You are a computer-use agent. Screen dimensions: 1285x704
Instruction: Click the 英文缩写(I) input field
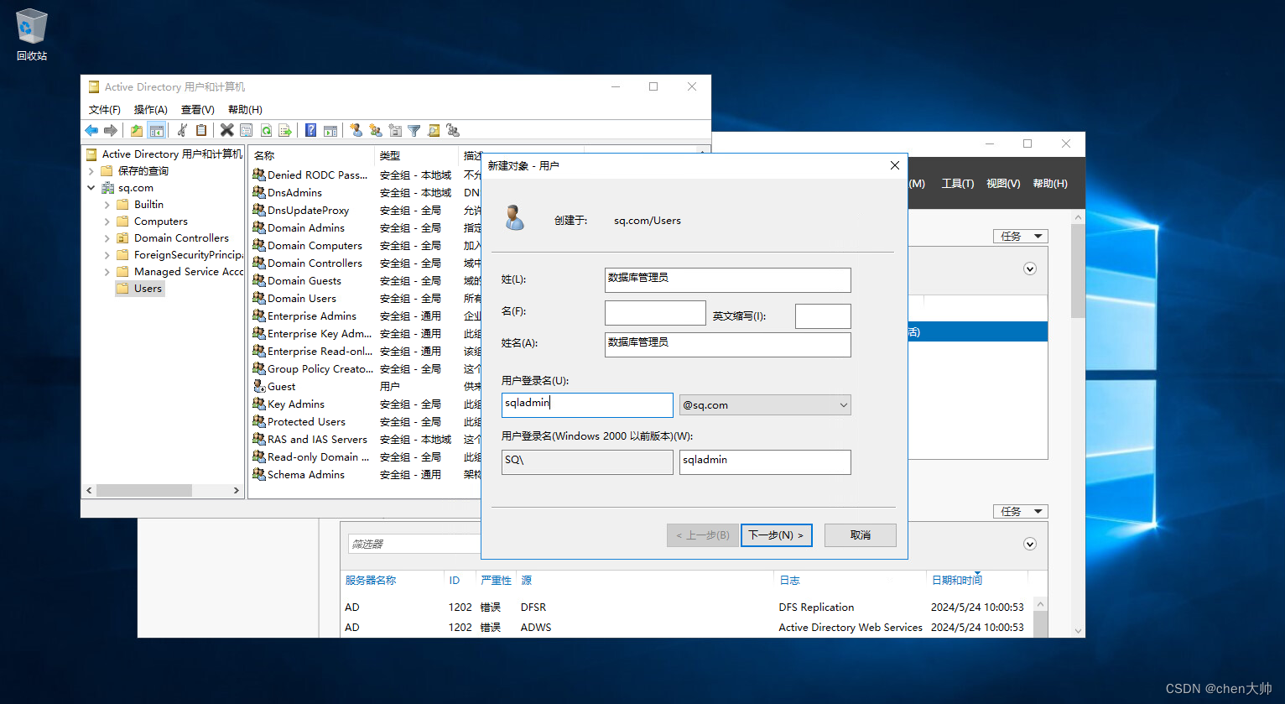click(x=823, y=316)
